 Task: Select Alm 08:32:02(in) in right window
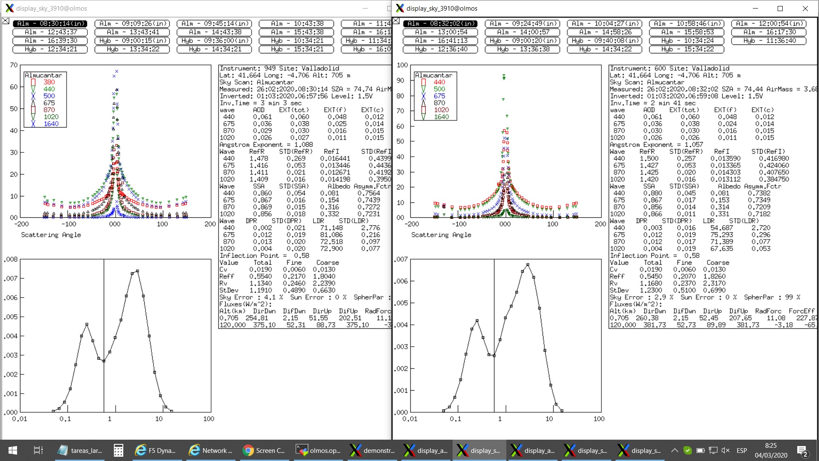(x=440, y=23)
